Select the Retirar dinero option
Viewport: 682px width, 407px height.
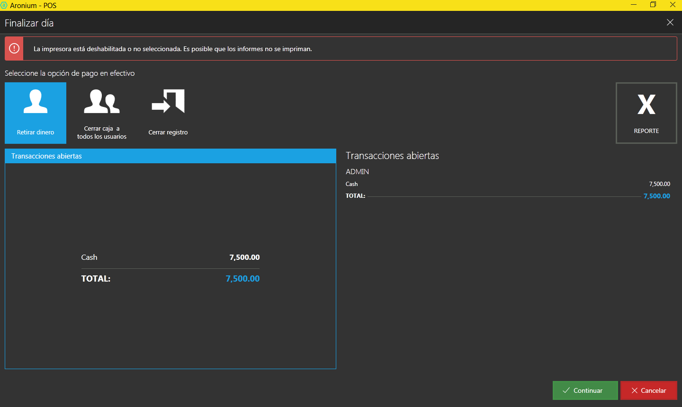point(36,113)
